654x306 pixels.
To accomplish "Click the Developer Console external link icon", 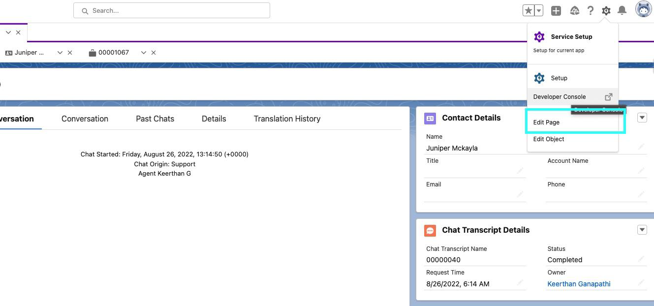I will (609, 97).
